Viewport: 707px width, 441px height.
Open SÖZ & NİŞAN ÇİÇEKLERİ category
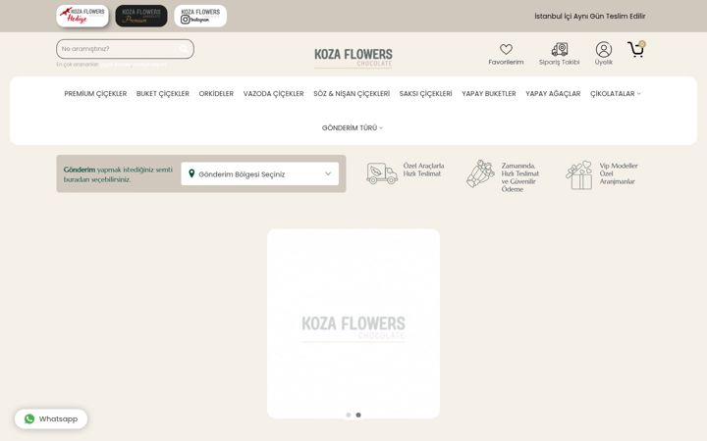(352, 94)
